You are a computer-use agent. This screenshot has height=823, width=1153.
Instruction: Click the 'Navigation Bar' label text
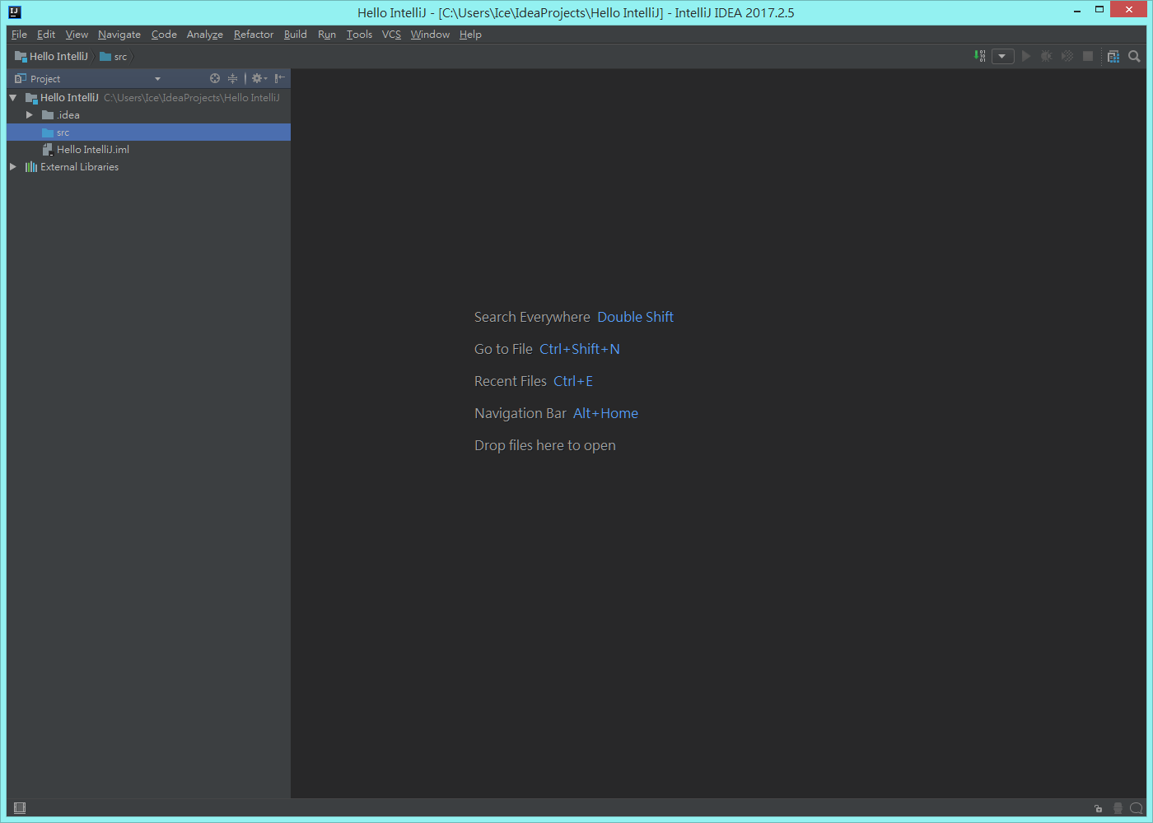[x=520, y=413]
